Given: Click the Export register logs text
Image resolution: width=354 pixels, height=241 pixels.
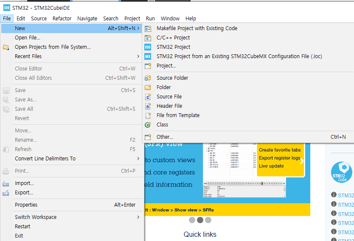Looking at the screenshot, I should [279, 158].
